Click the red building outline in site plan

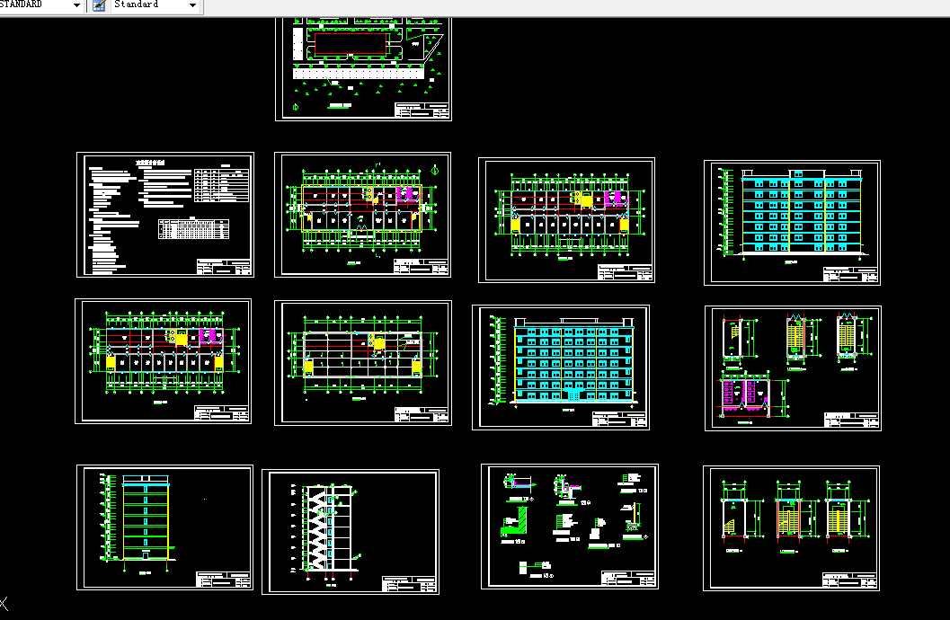pos(351,44)
